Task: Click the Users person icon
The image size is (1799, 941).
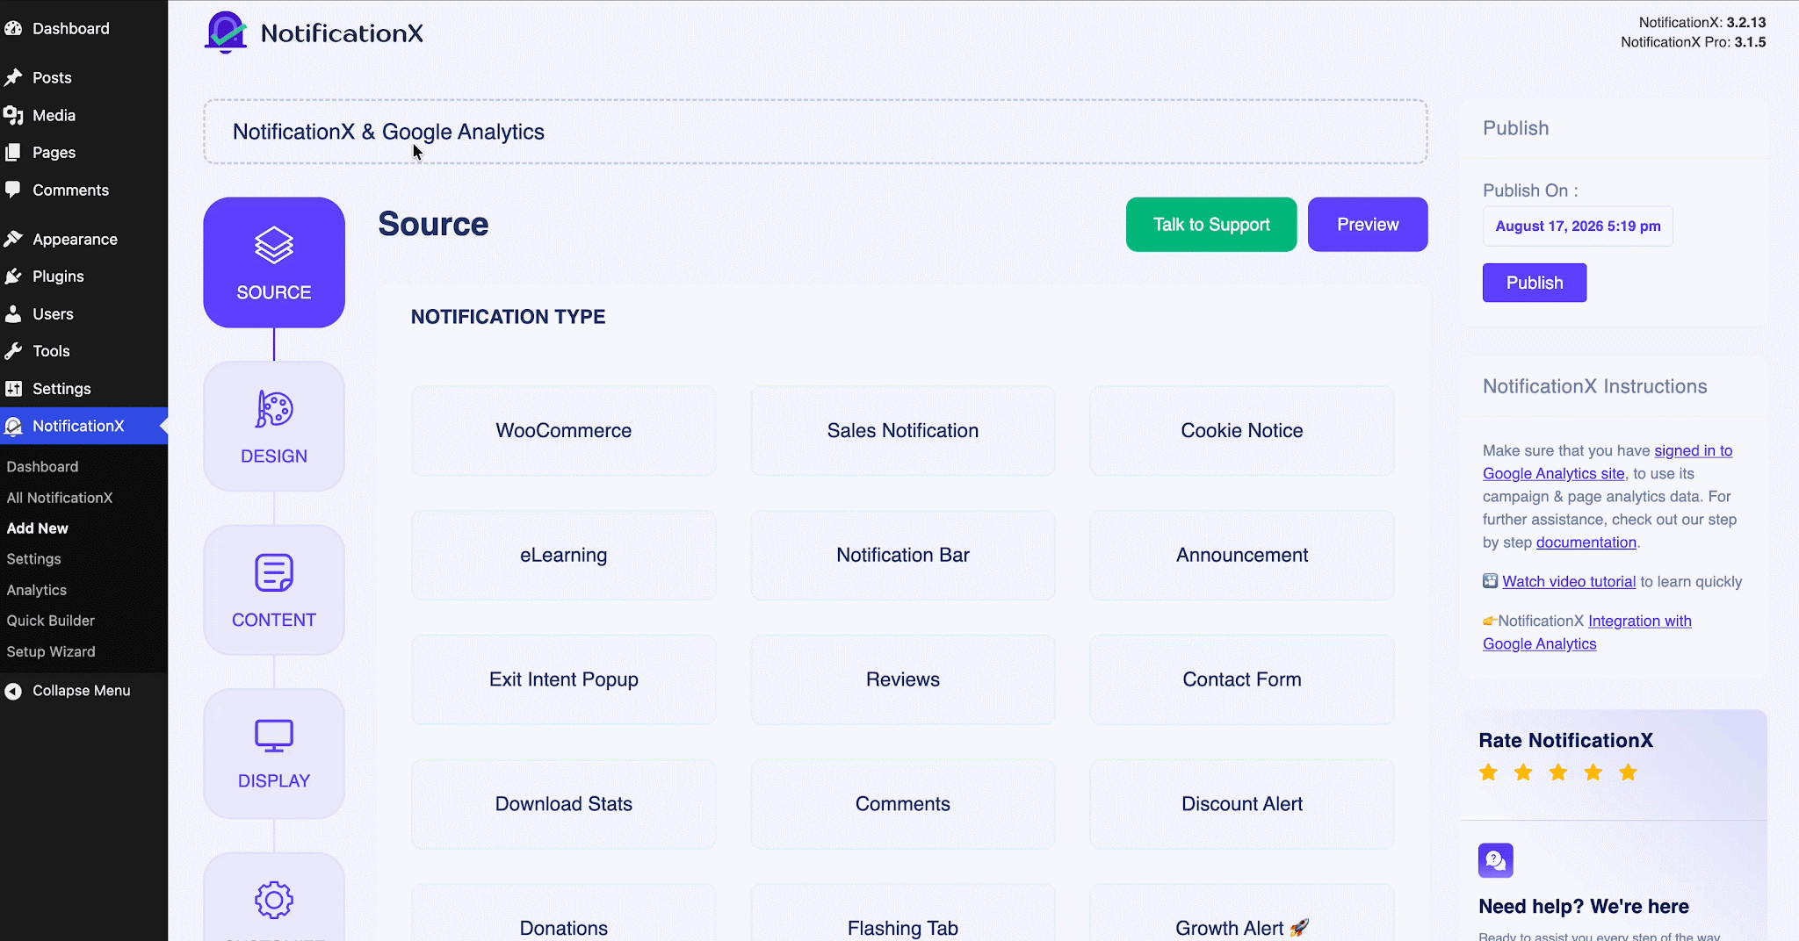Action: point(13,313)
